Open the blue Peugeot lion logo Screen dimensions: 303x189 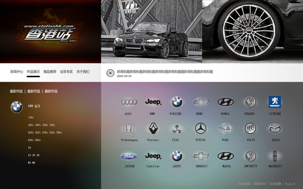point(275,102)
